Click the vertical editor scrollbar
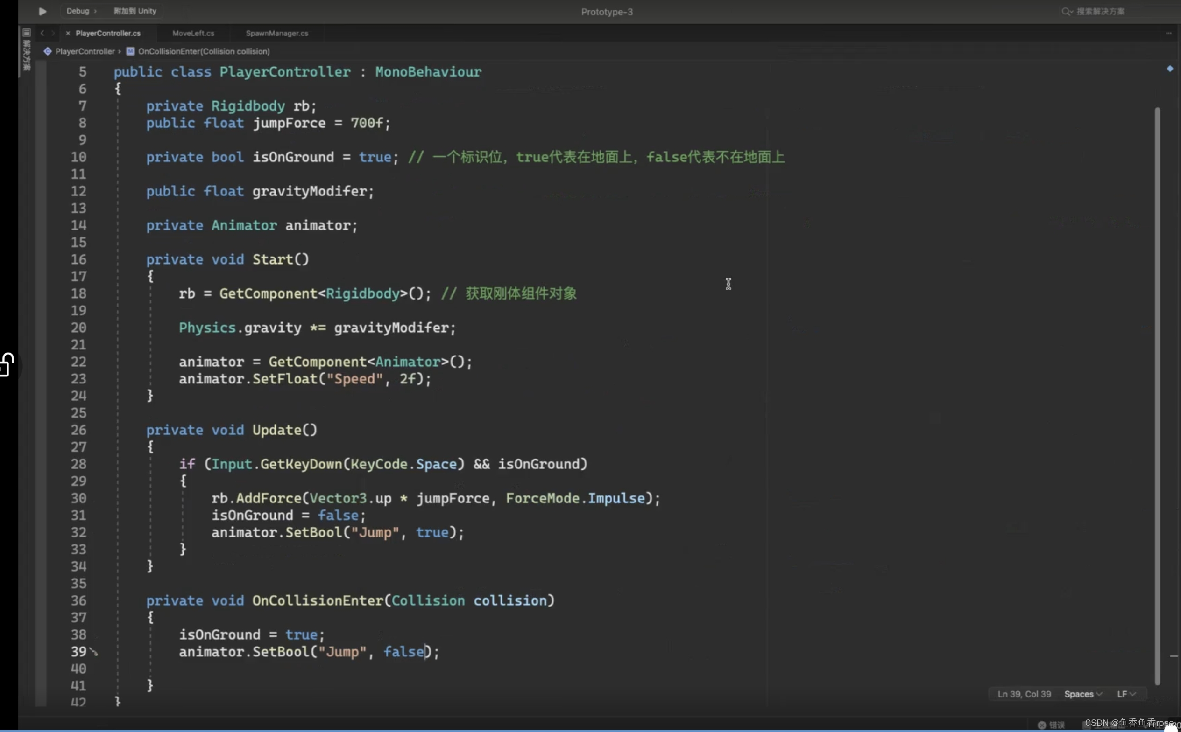The height and width of the screenshot is (732, 1181). tap(1157, 387)
